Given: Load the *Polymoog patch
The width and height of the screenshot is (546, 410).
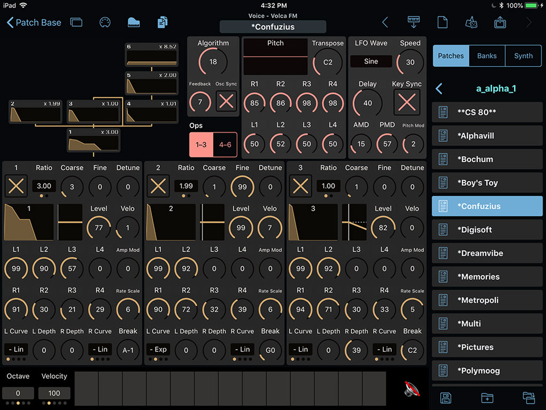Looking at the screenshot, I should 487,371.
